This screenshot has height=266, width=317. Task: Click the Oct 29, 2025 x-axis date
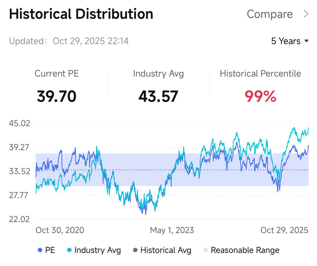(284, 230)
